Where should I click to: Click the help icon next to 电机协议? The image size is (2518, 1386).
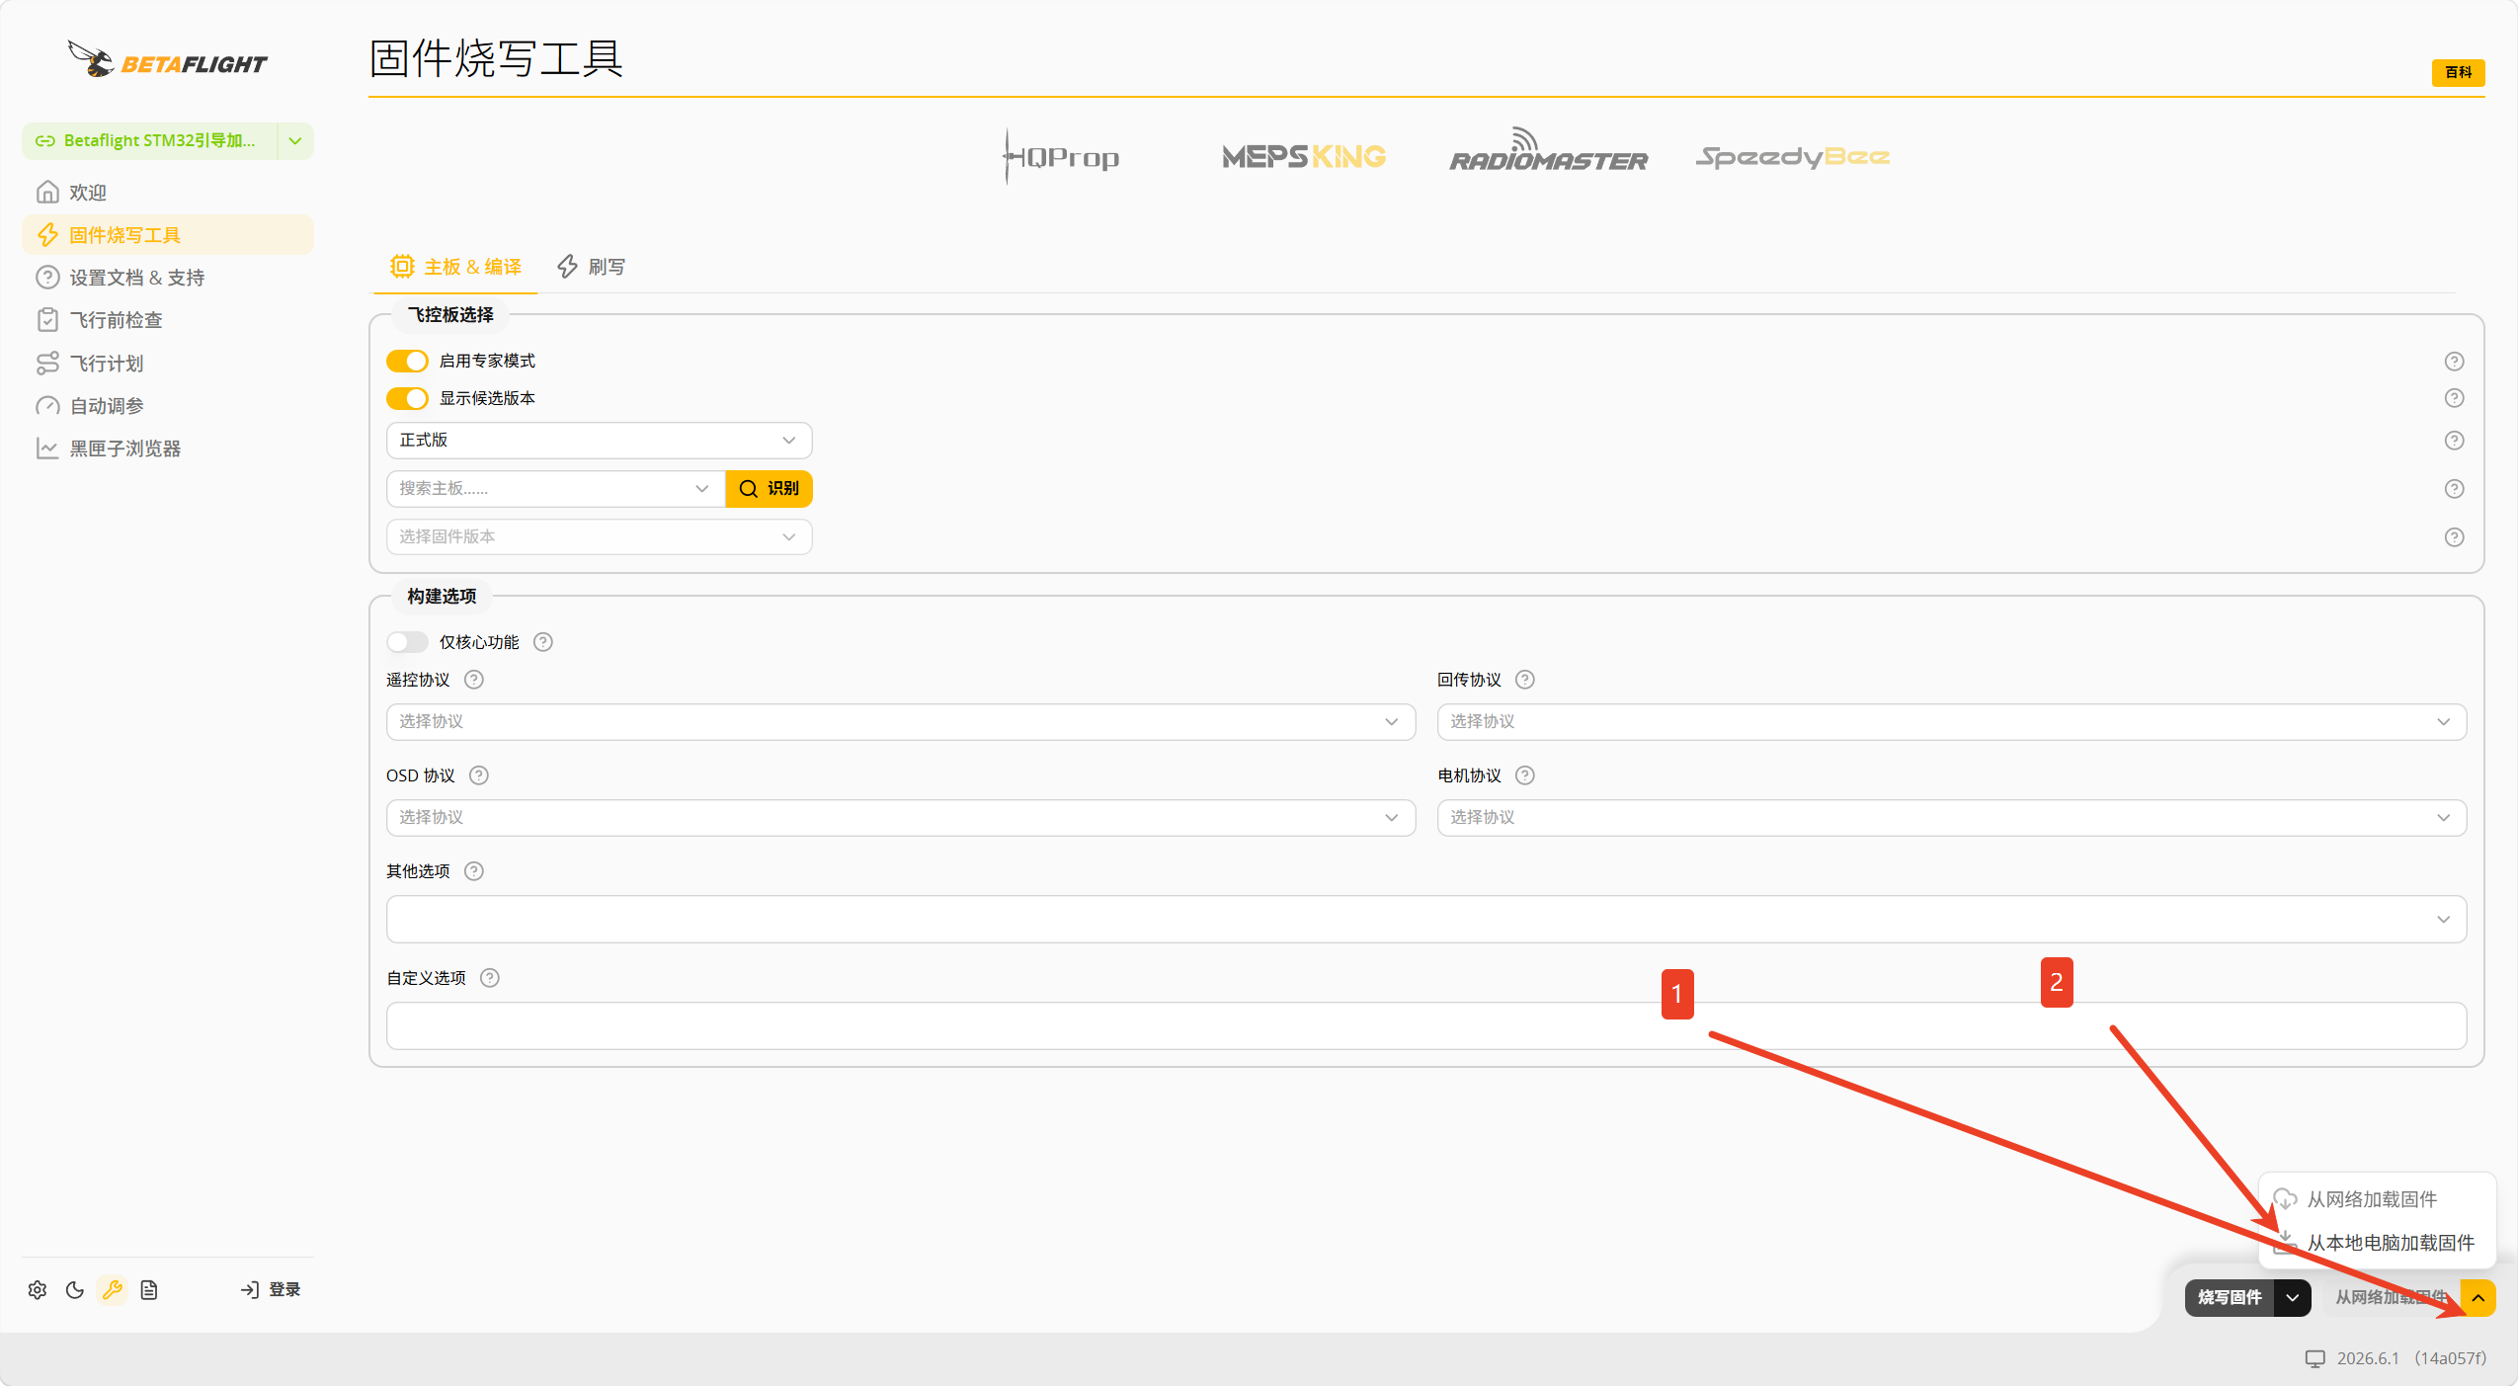click(1525, 775)
